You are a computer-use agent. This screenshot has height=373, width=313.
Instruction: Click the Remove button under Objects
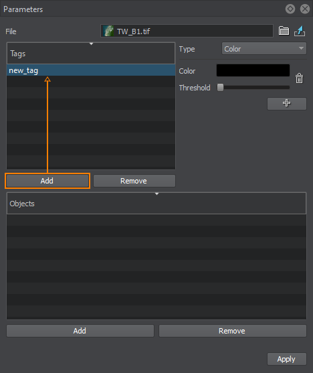pos(233,331)
